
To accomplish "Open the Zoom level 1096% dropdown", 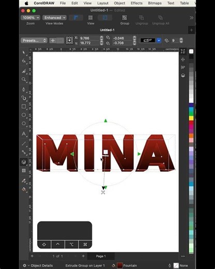I will [x=30, y=18].
